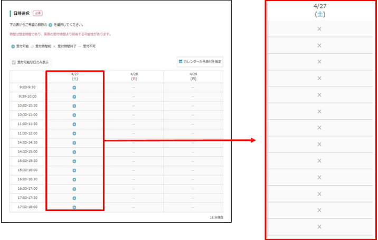Click the 12:00 gap row label 14:00-14:30
Screen dimensions: 378x240
[x=27, y=142]
